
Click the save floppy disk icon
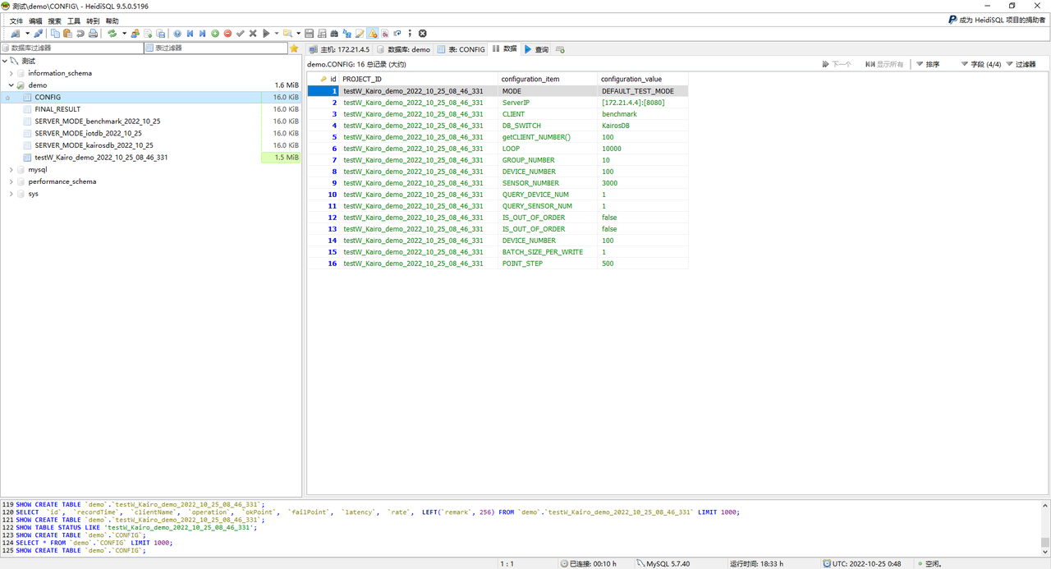point(309,34)
